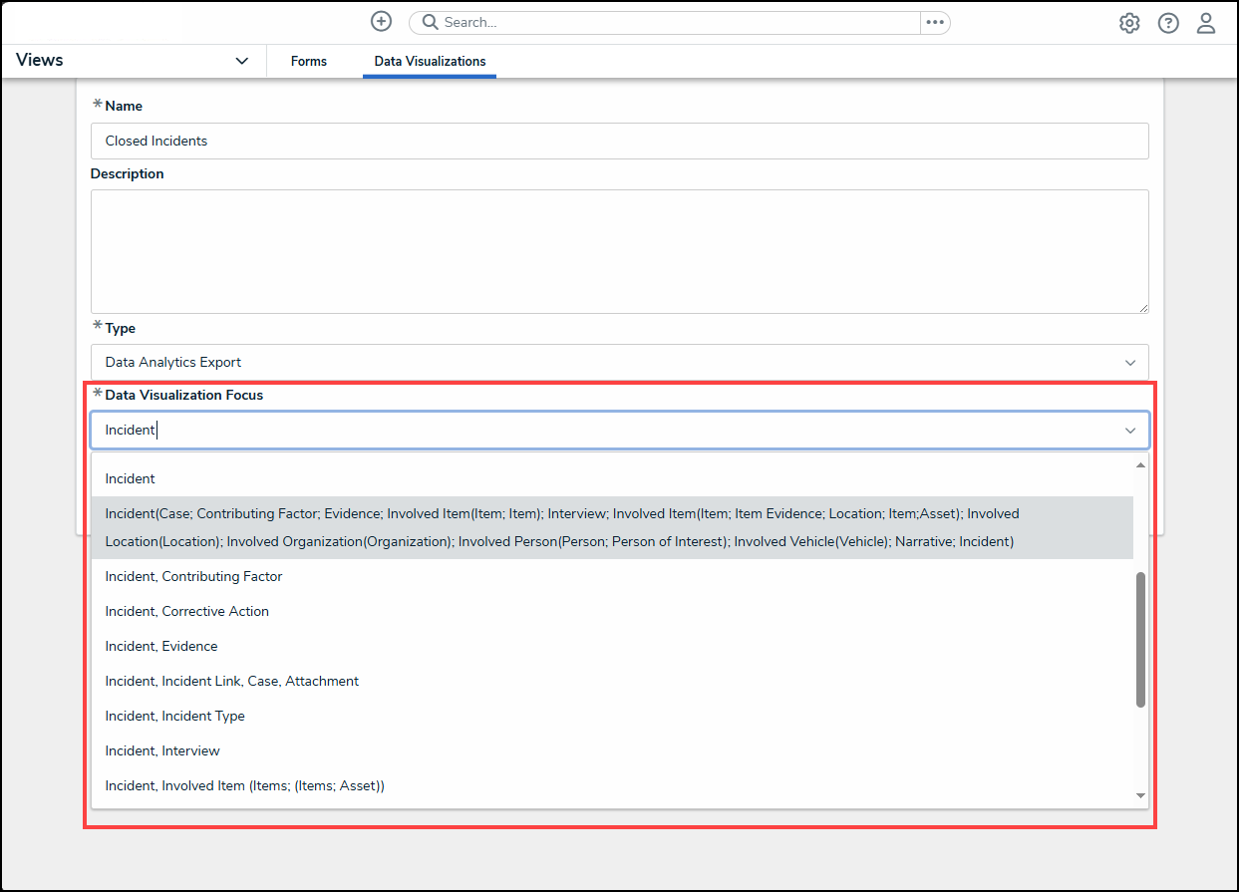Click inside the Description text area
1239x892 pixels.
click(x=618, y=251)
